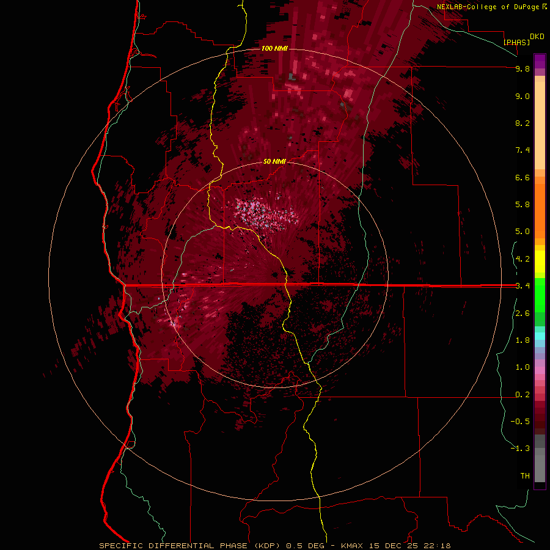The height and width of the screenshot is (550, 550).
Task: Click the yellow band on the color bar
Action: coord(540,262)
